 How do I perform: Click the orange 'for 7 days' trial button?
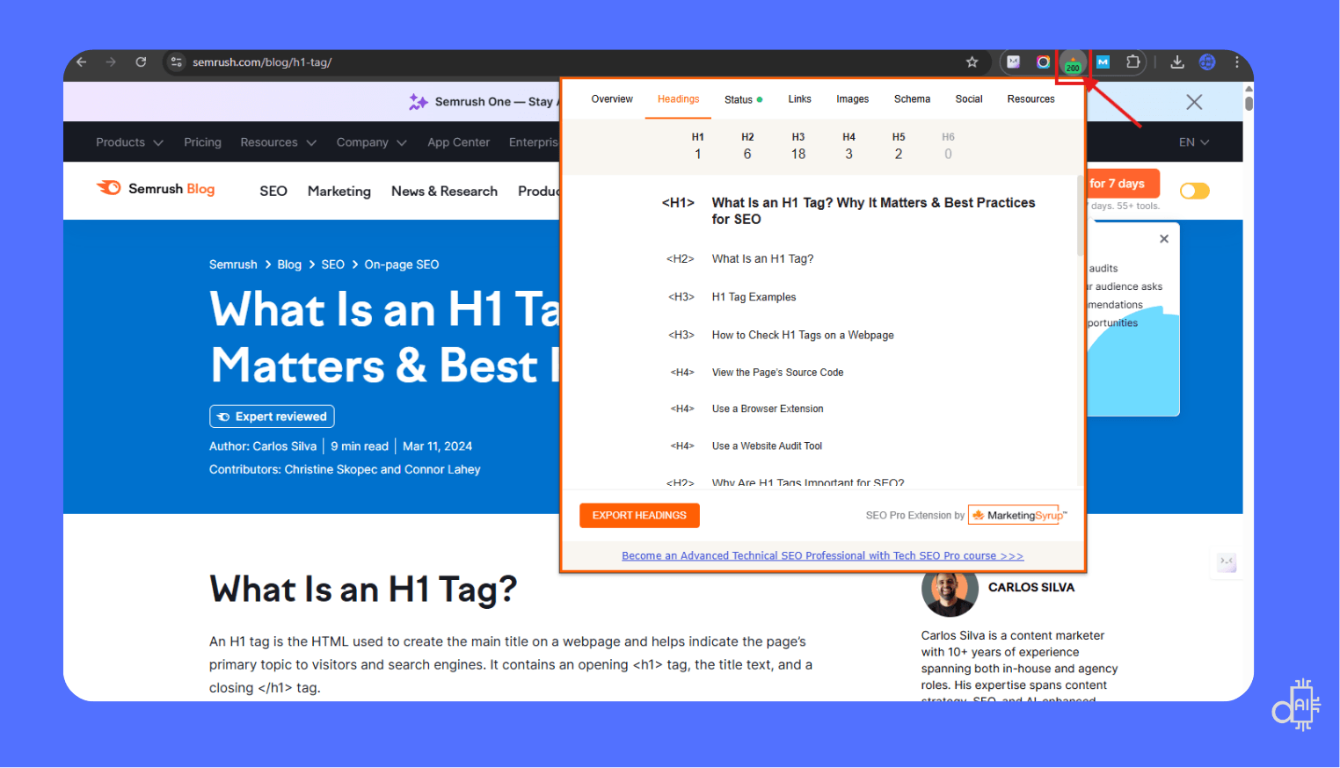[x=1123, y=184]
